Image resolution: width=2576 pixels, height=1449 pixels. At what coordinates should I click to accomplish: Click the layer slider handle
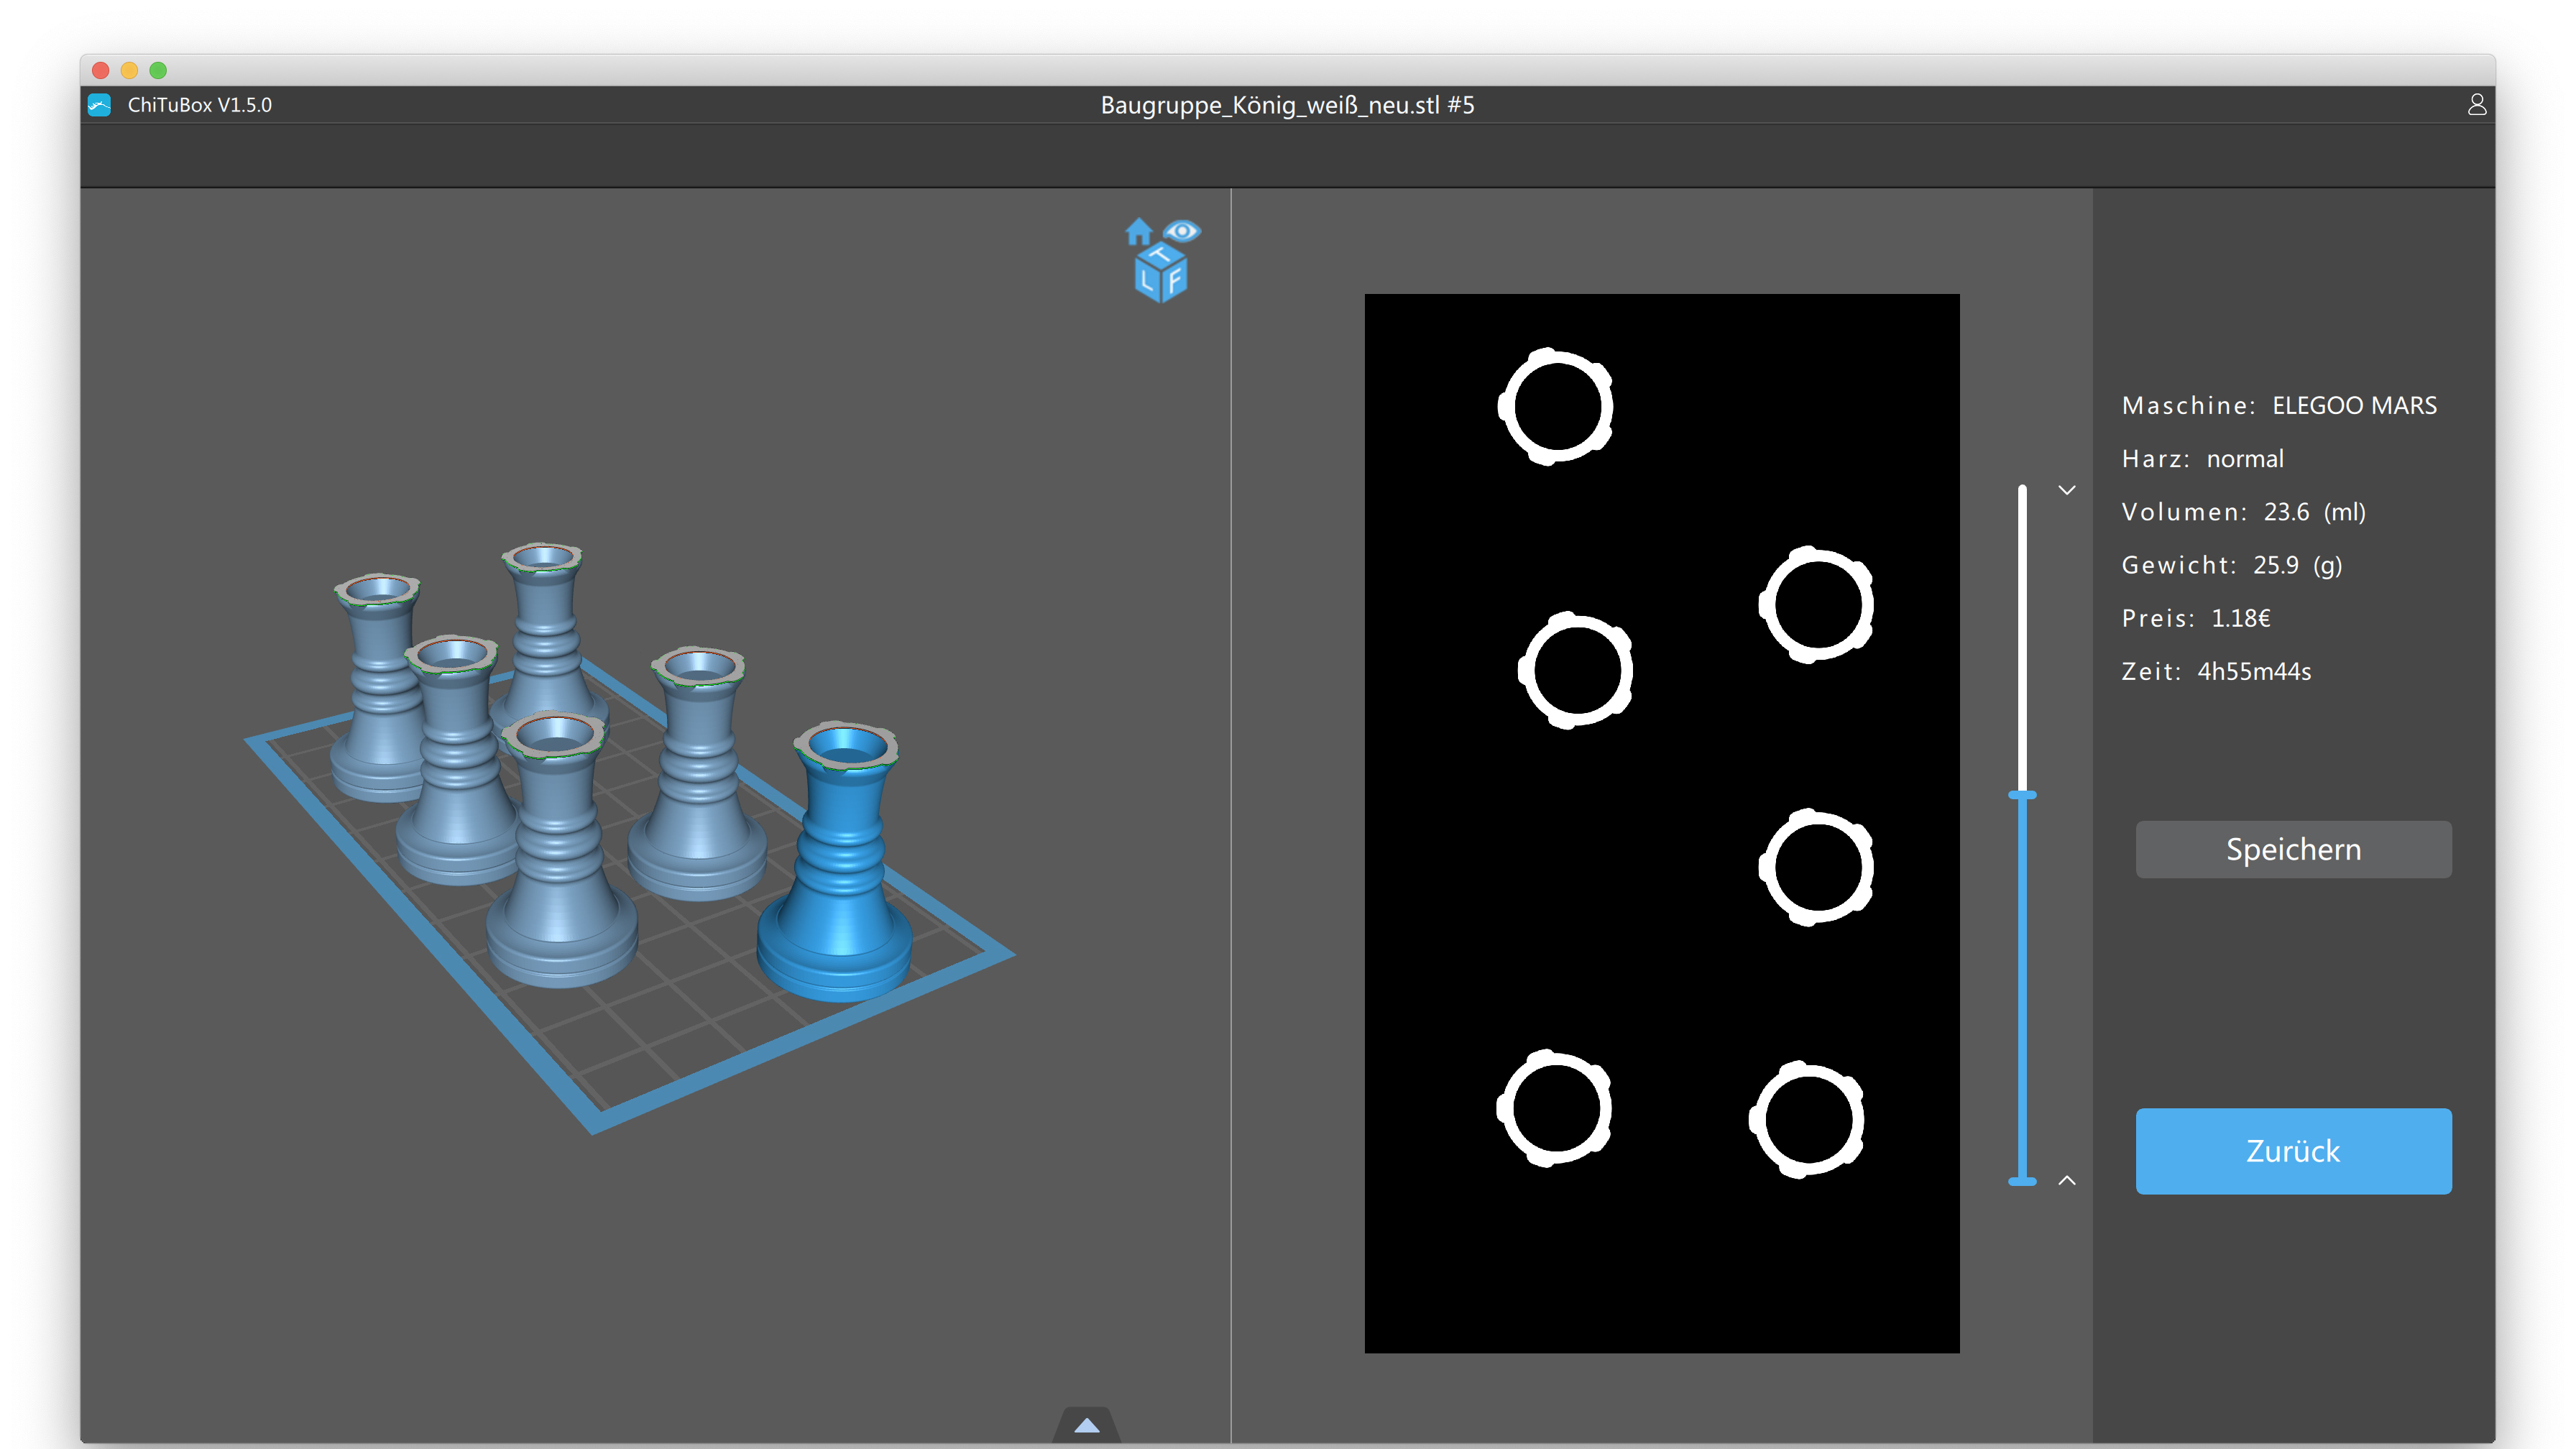[2022, 795]
